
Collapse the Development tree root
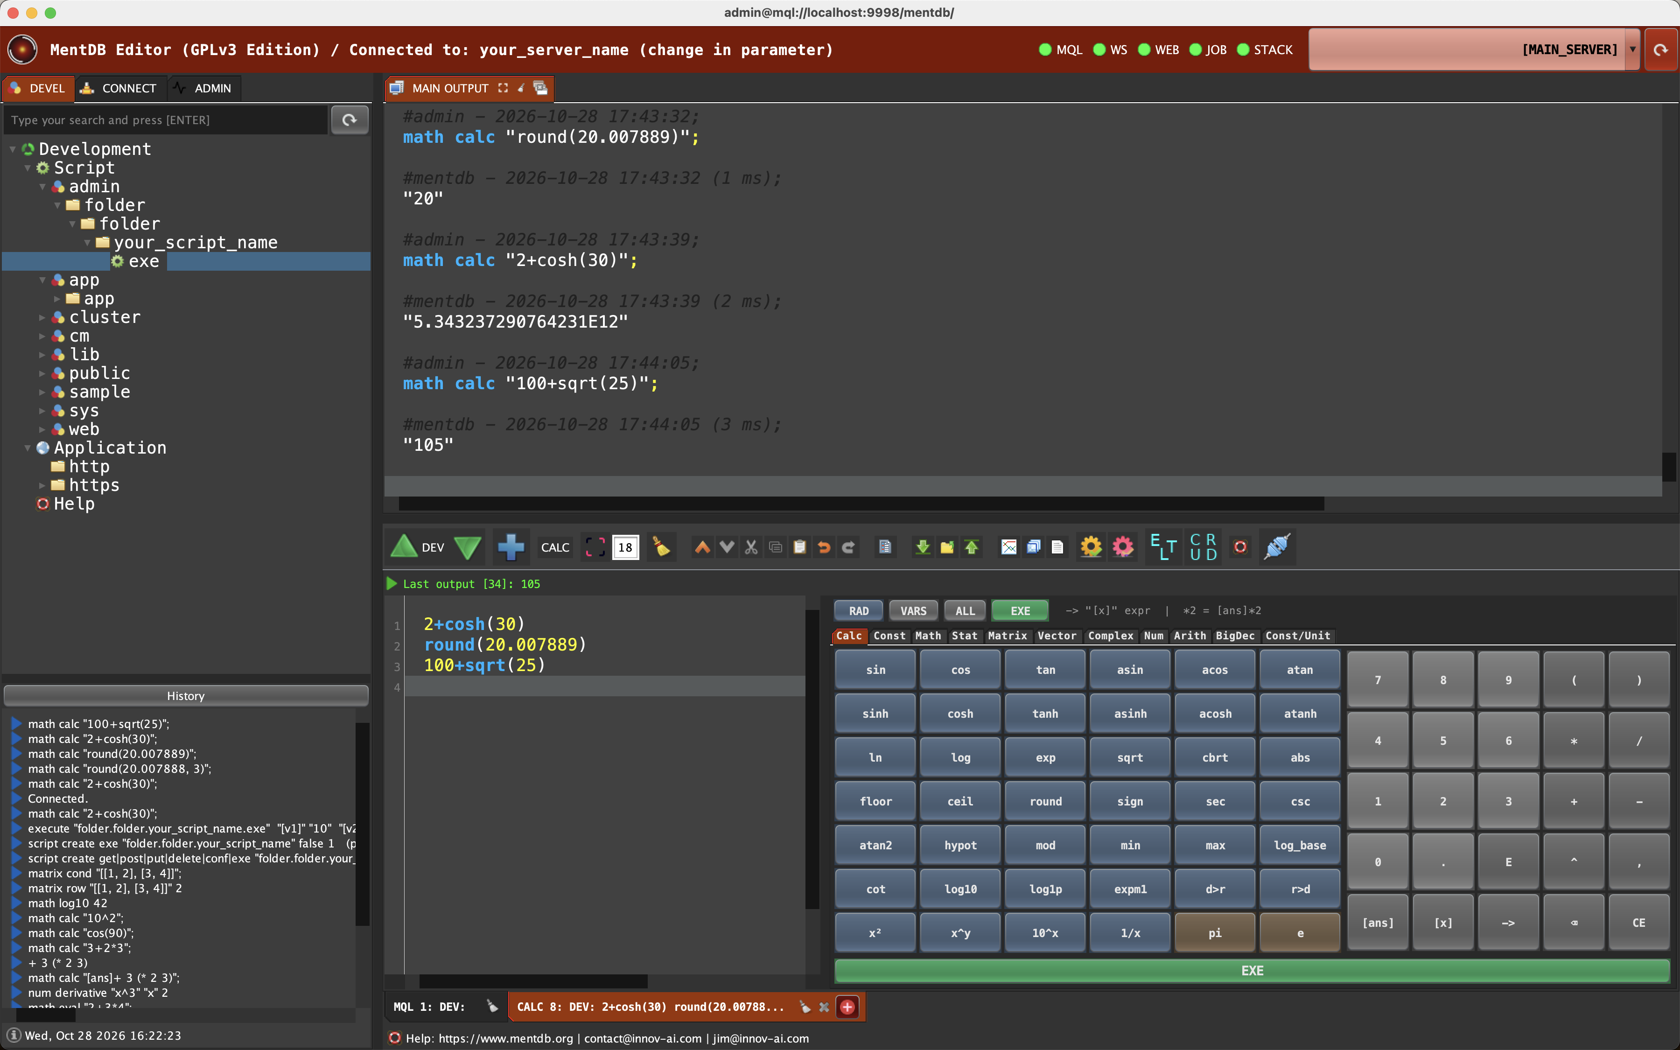pos(13,149)
